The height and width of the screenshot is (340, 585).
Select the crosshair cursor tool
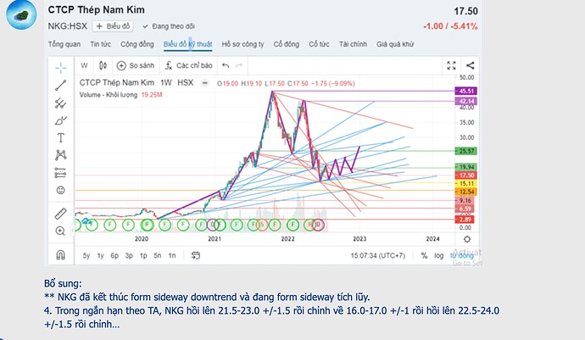60,68
